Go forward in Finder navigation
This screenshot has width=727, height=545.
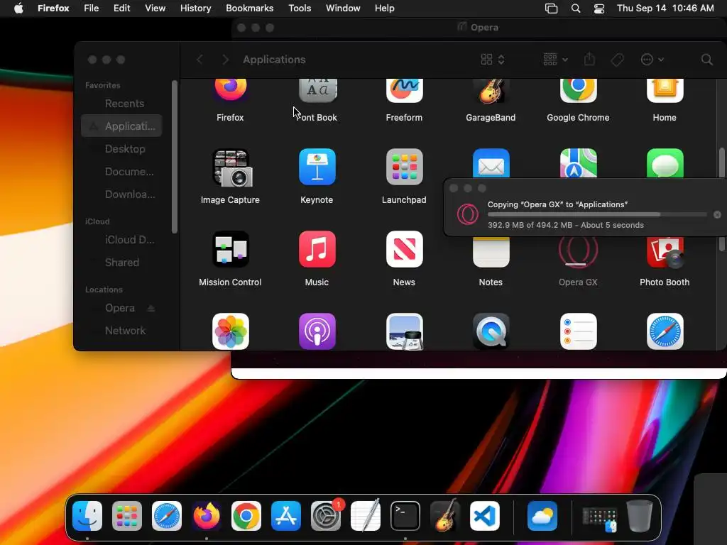[x=225, y=60]
